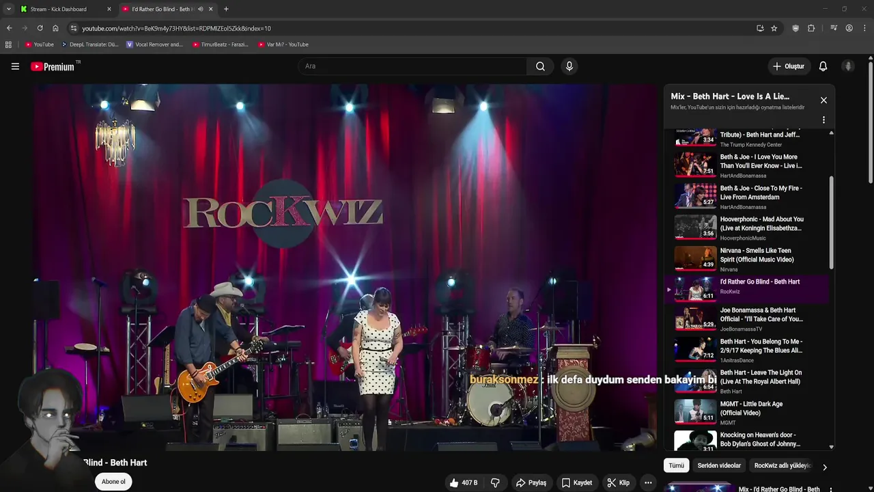Play Knocking on Heaven's door video
This screenshot has width=874, height=492.
click(746, 441)
